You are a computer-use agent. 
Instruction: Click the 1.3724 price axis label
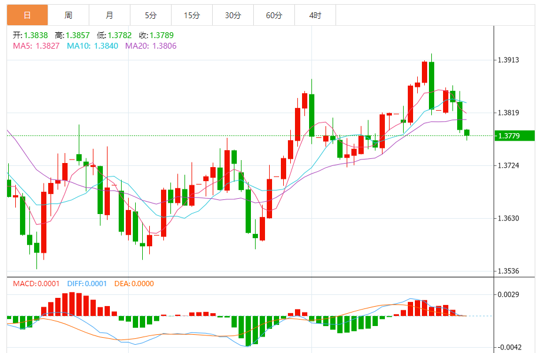(508, 165)
